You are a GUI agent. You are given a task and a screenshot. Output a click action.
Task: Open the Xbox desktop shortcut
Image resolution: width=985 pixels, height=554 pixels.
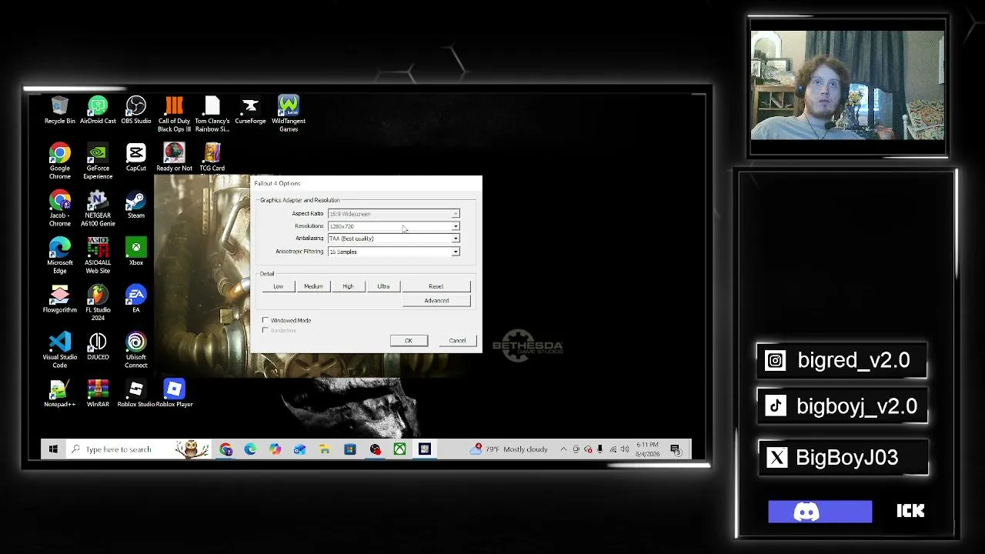click(136, 252)
